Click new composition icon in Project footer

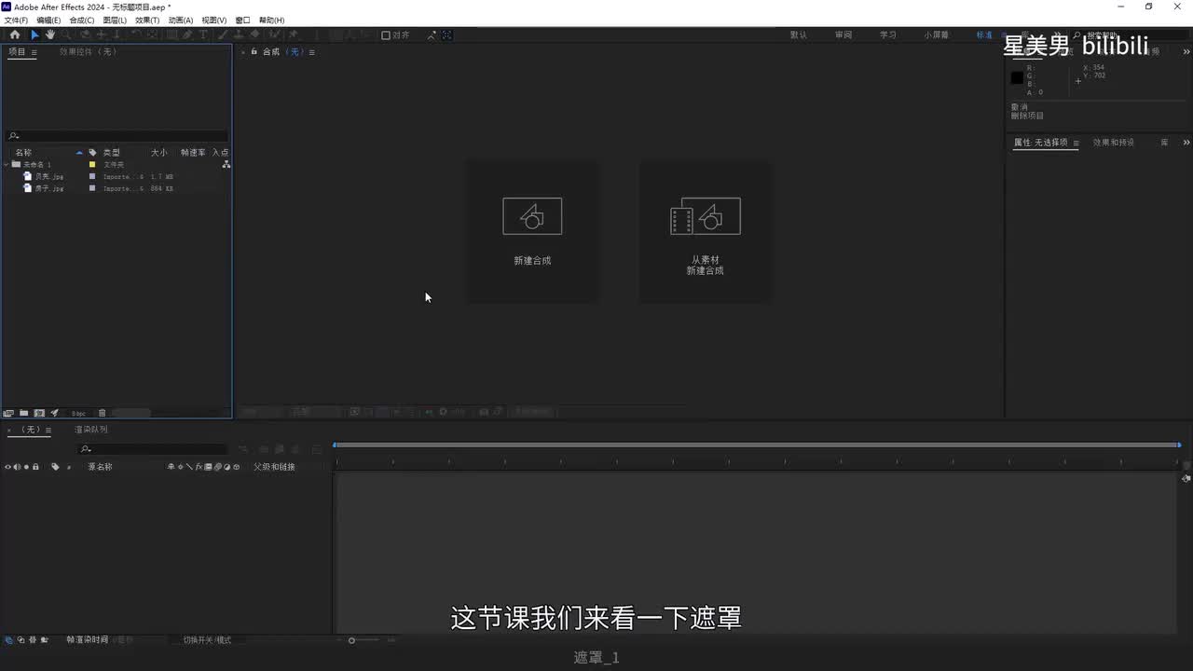click(x=39, y=413)
